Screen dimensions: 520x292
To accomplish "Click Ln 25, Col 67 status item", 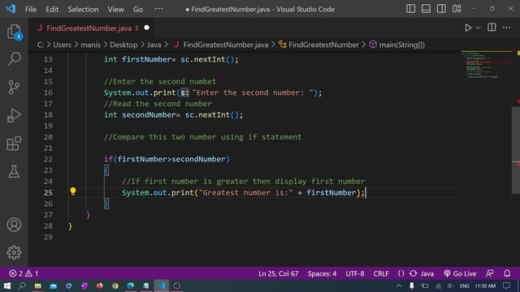I will pos(278,274).
